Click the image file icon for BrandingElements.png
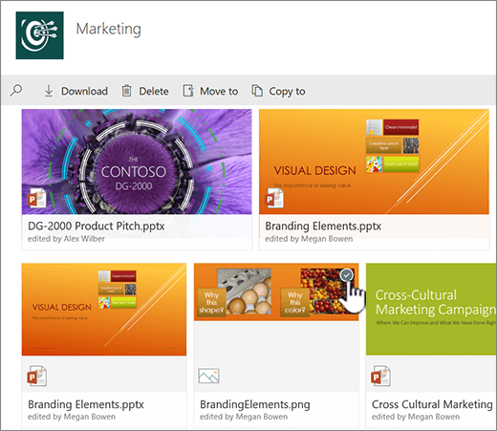Image resolution: width=497 pixels, height=431 pixels. [x=208, y=376]
